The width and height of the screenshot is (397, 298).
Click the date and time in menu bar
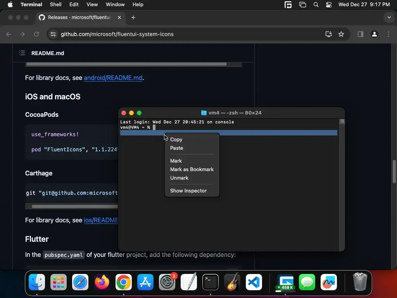point(364,5)
